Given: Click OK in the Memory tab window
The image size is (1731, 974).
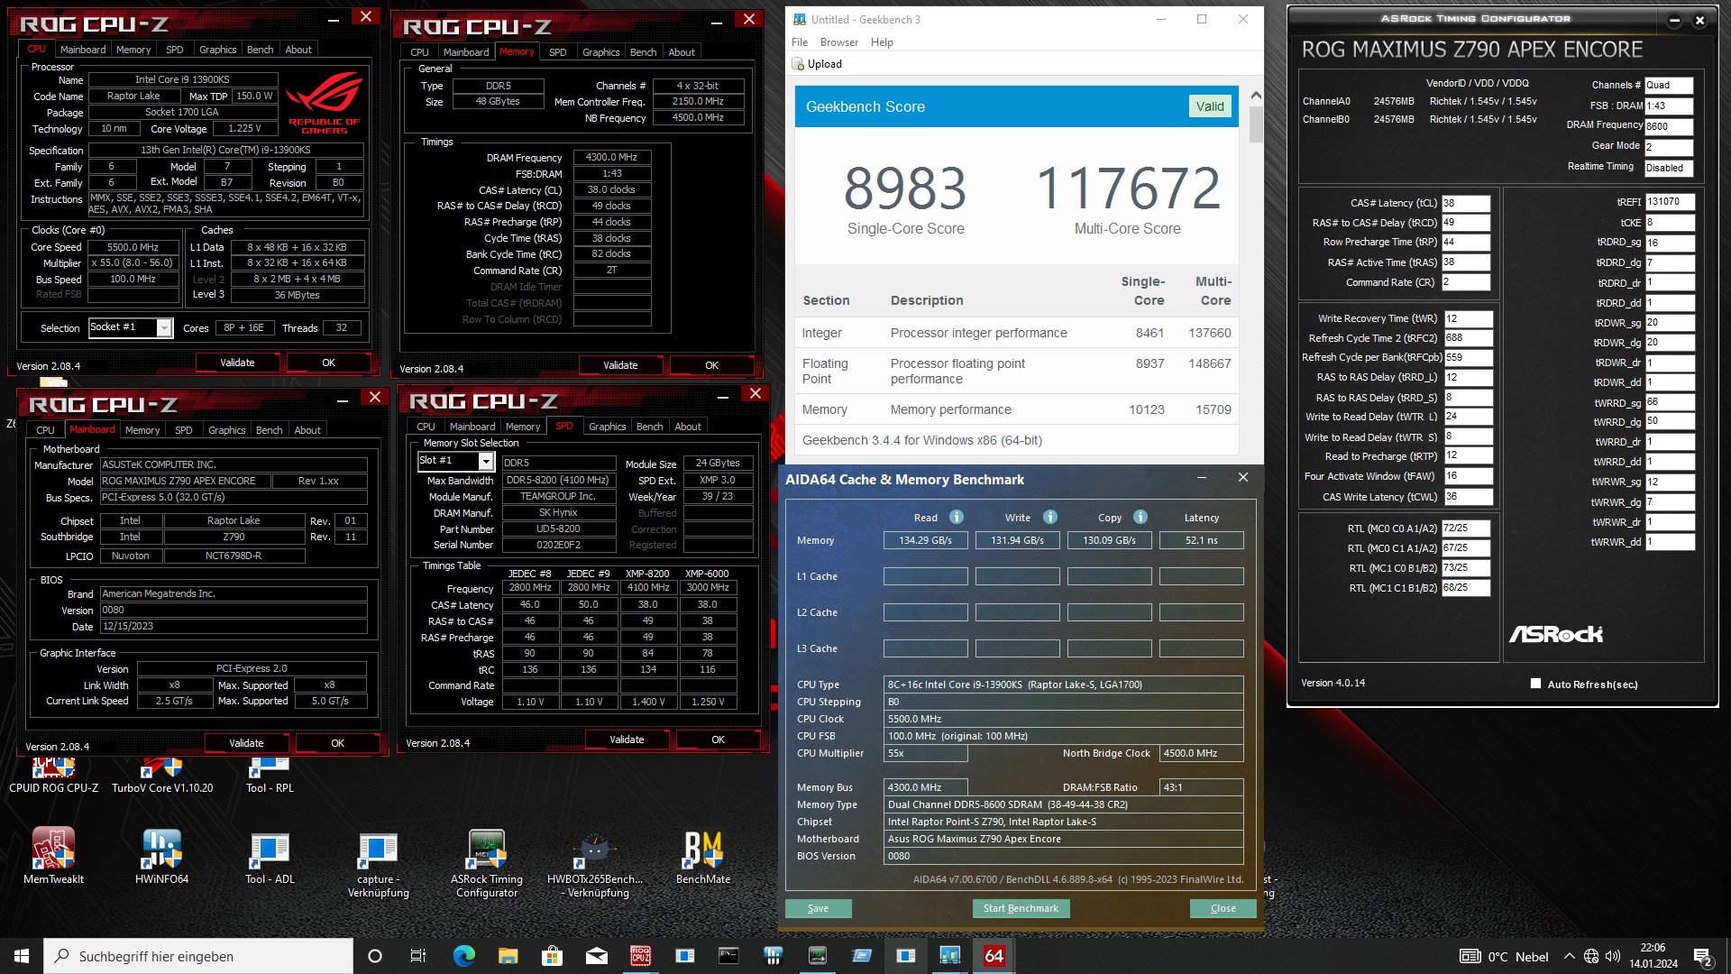Looking at the screenshot, I should tap(711, 365).
